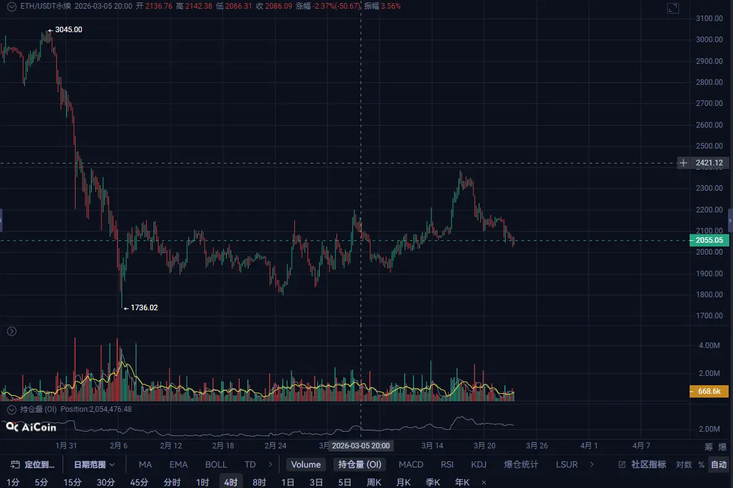733x488 pixels.
Task: Select the 分时 timeframe
Action: point(172,482)
